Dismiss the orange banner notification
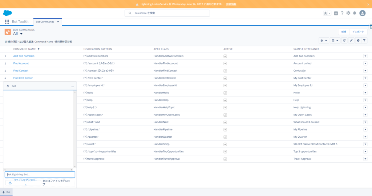The image size is (372, 196). point(368,4)
